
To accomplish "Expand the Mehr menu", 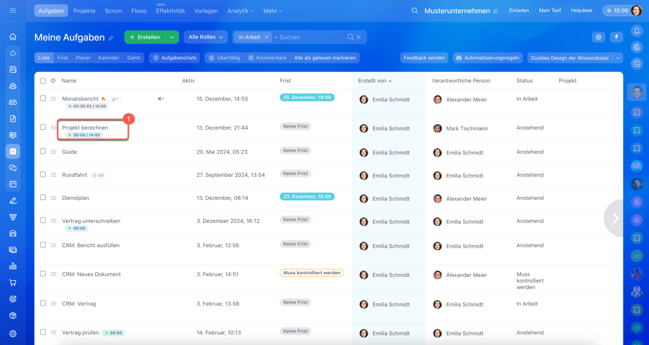I will (x=273, y=11).
